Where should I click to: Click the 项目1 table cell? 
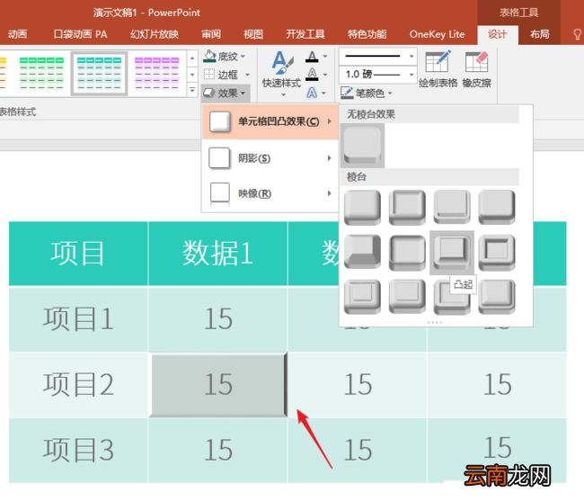[x=78, y=319]
